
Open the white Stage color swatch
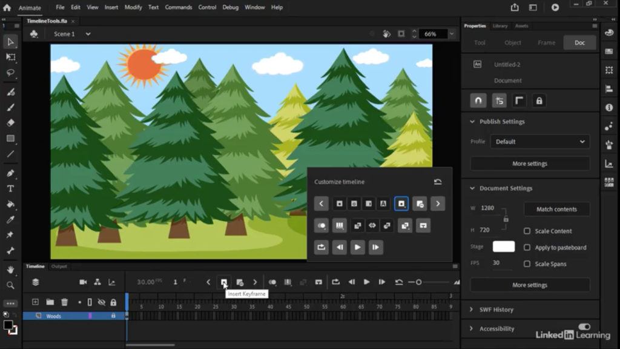pos(504,247)
